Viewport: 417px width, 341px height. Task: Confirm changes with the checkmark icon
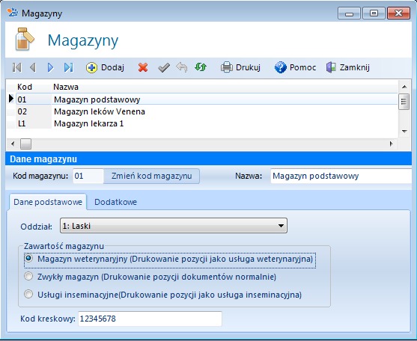[x=164, y=67]
